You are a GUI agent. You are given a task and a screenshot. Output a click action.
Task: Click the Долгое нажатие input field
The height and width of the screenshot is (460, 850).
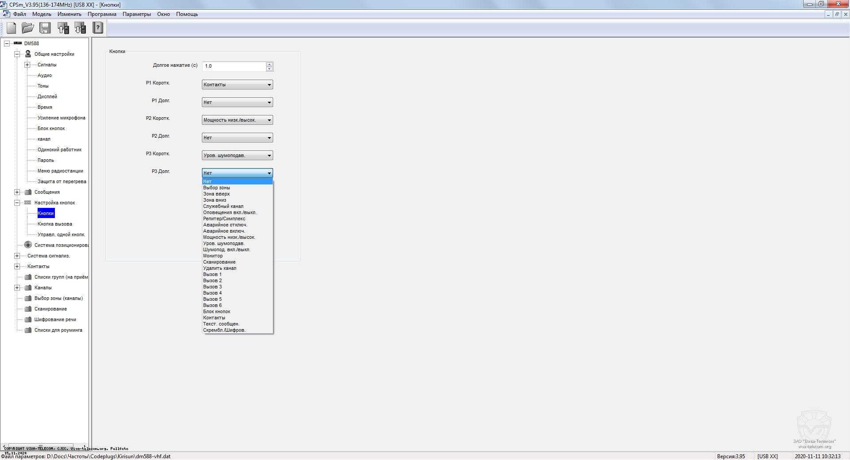234,66
